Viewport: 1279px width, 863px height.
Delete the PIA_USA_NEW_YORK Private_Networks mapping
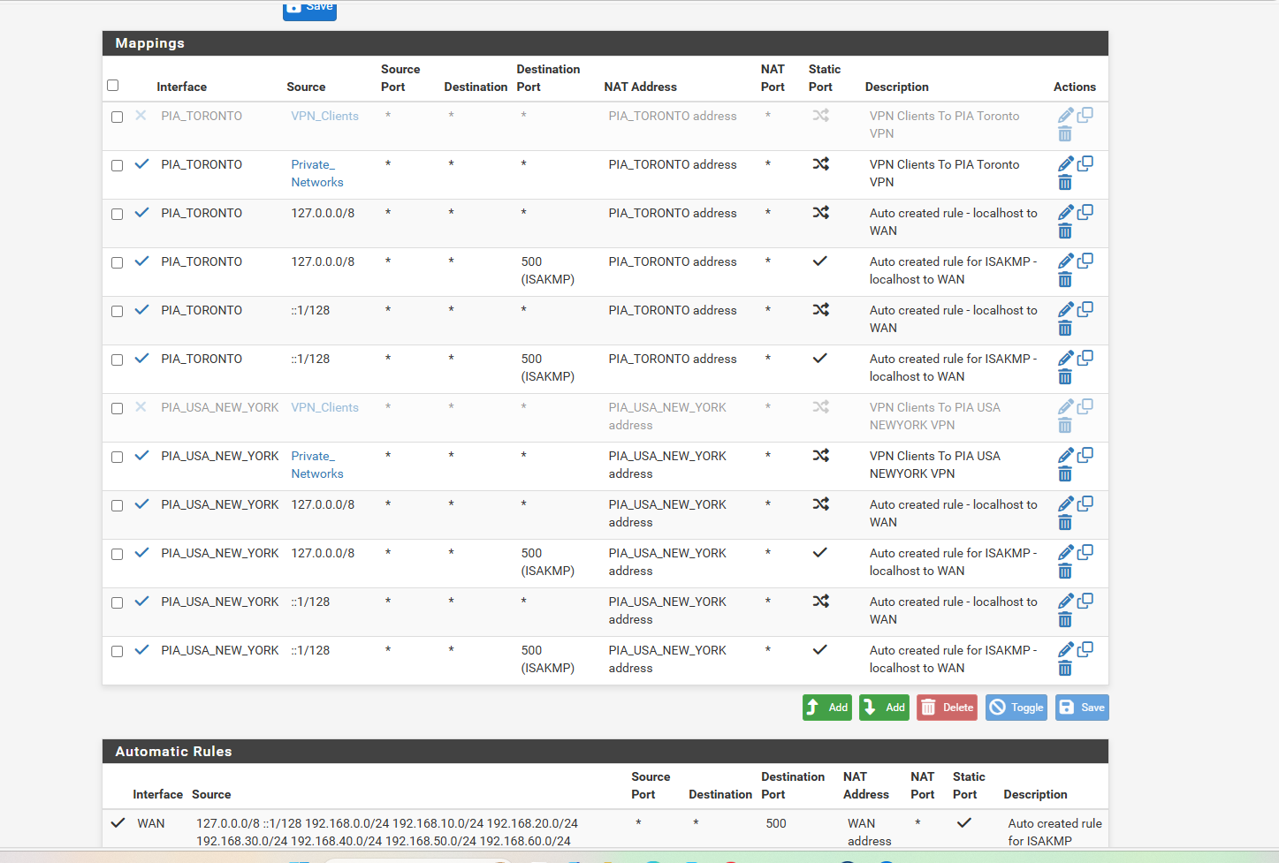pos(1065,474)
